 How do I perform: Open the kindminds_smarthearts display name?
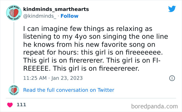point(56,9)
